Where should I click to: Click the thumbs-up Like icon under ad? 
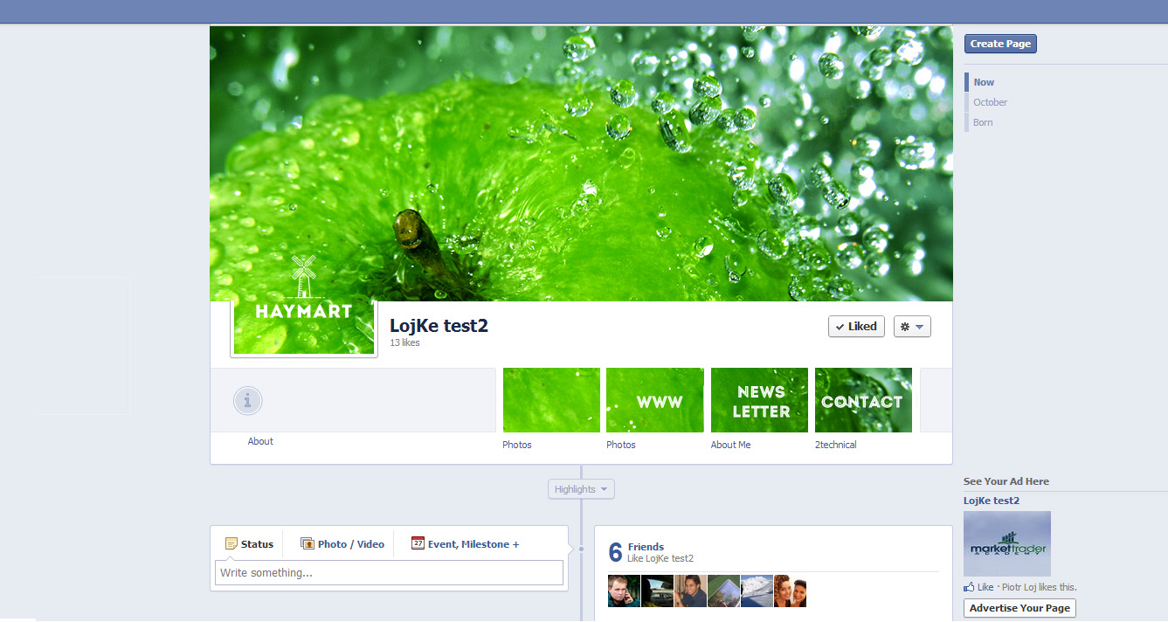969,587
